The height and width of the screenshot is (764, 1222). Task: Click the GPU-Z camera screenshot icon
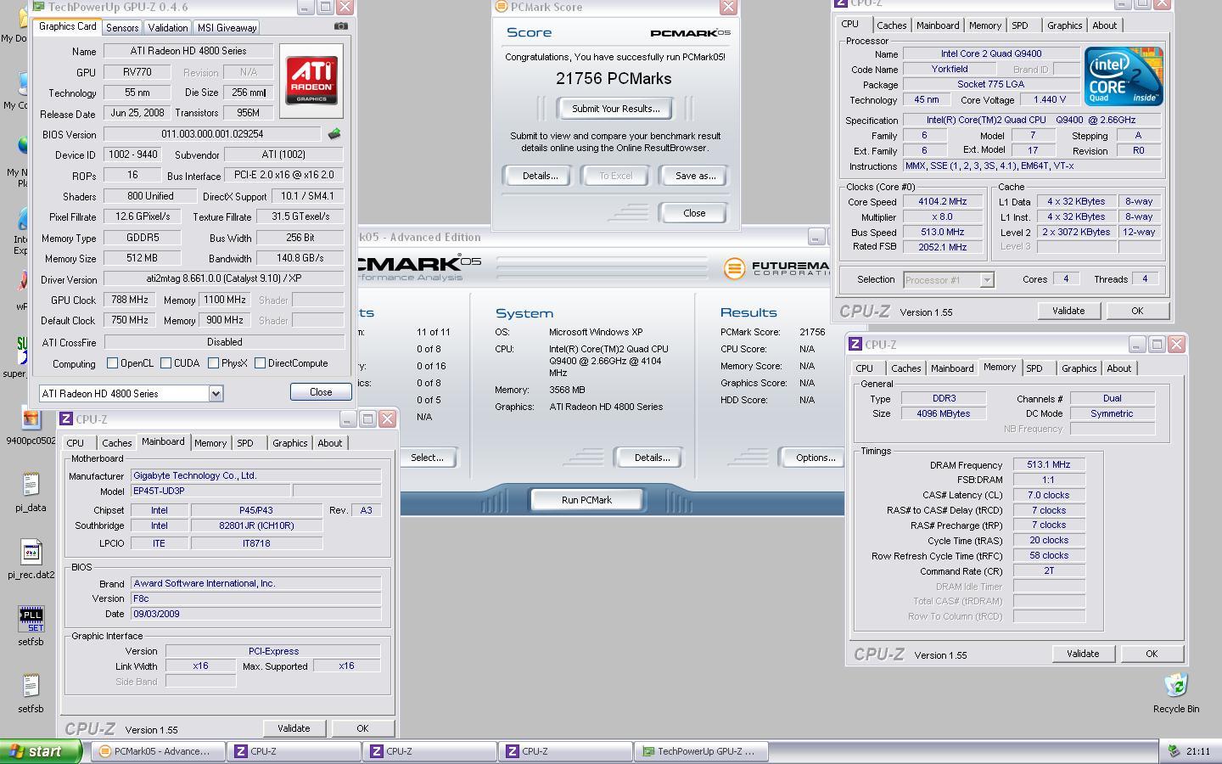[340, 25]
